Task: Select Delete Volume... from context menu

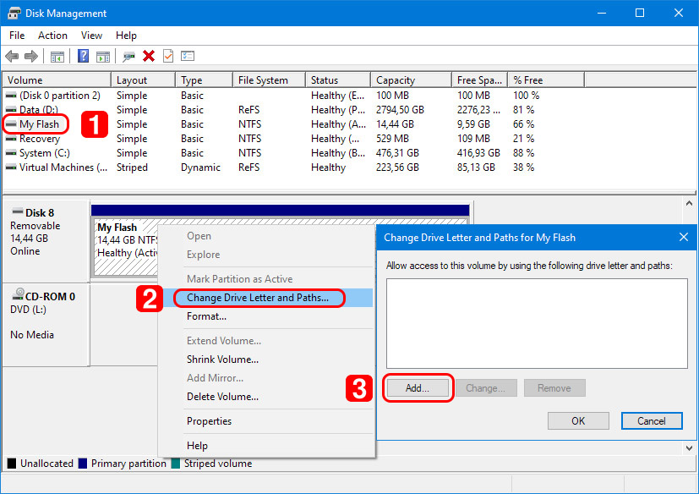Action: pyautogui.click(x=266, y=397)
